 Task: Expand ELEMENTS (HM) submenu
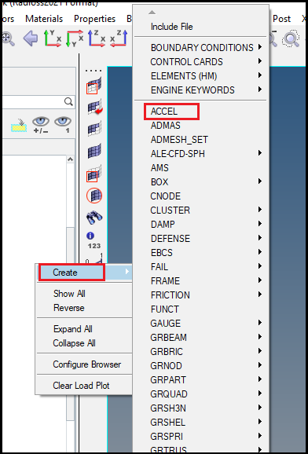[201, 76]
